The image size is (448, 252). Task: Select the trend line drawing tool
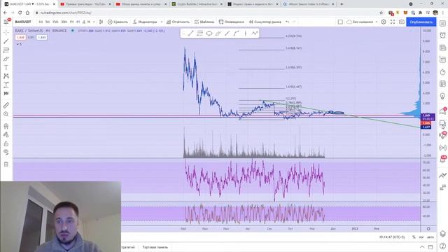click(x=6, y=41)
